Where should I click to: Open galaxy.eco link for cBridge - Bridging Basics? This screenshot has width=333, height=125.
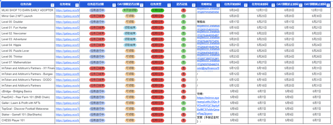[67, 91]
